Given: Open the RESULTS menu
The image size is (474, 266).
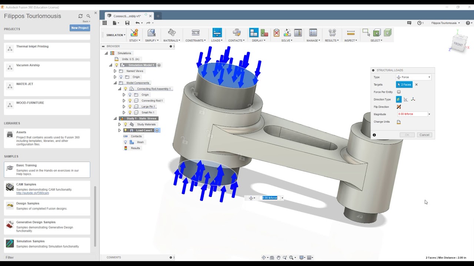Looking at the screenshot, I should 332,40.
